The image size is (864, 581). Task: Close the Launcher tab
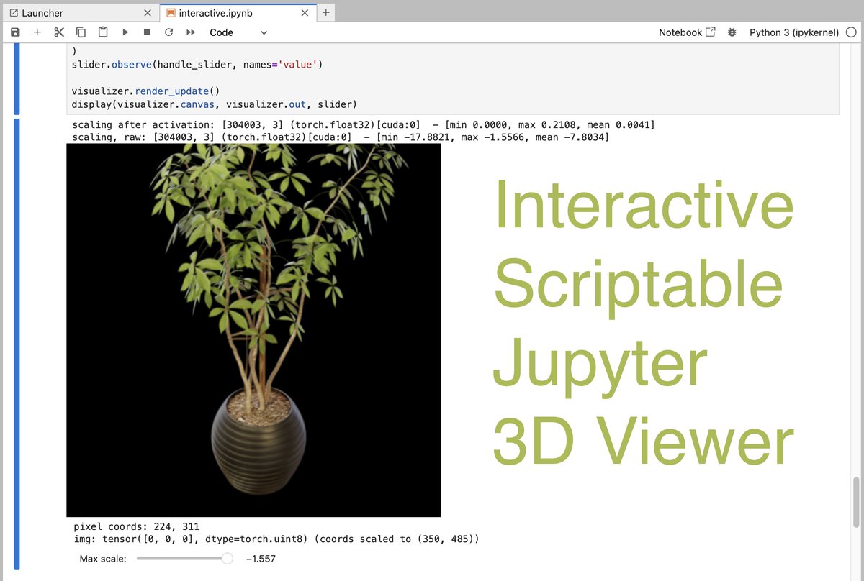click(148, 13)
